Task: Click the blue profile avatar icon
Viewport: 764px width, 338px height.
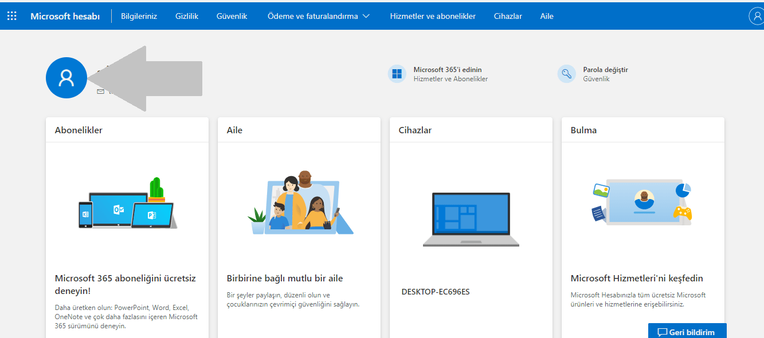Action: [66, 77]
